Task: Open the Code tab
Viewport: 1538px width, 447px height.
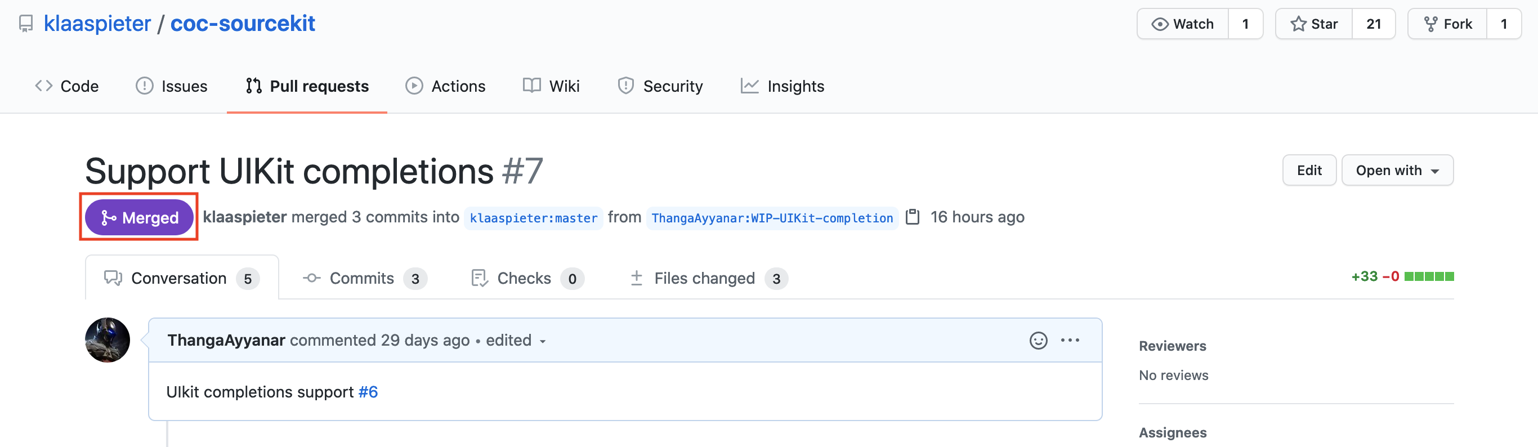Action: point(67,86)
